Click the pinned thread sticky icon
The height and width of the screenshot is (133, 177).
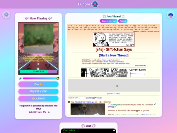[155, 104]
